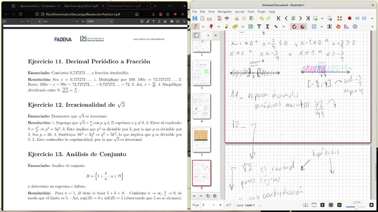Viewport: 378px width, 212px height.
Task: Open new Firefox tab
Action: coord(155,6)
